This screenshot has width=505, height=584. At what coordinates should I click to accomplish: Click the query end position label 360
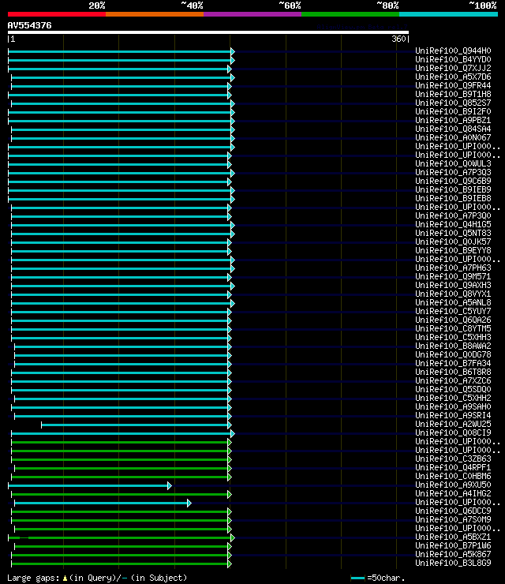point(398,39)
